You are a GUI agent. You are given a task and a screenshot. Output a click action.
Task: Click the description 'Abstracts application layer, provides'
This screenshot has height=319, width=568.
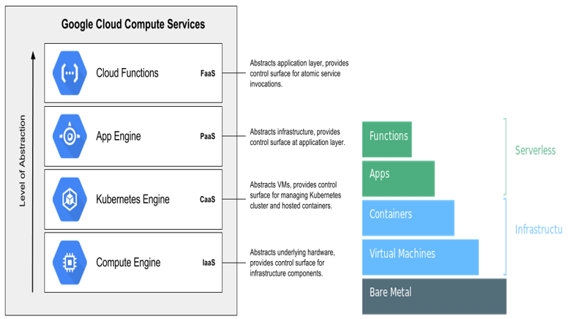pos(299,63)
